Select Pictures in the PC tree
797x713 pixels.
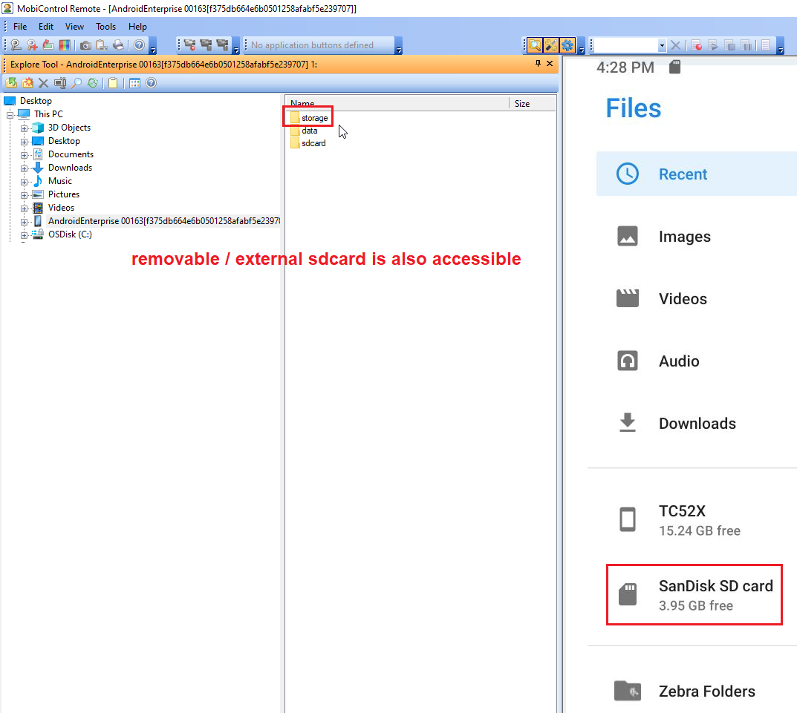coord(64,194)
